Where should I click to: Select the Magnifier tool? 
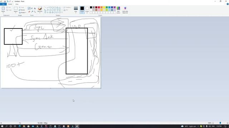[x=35, y=11]
